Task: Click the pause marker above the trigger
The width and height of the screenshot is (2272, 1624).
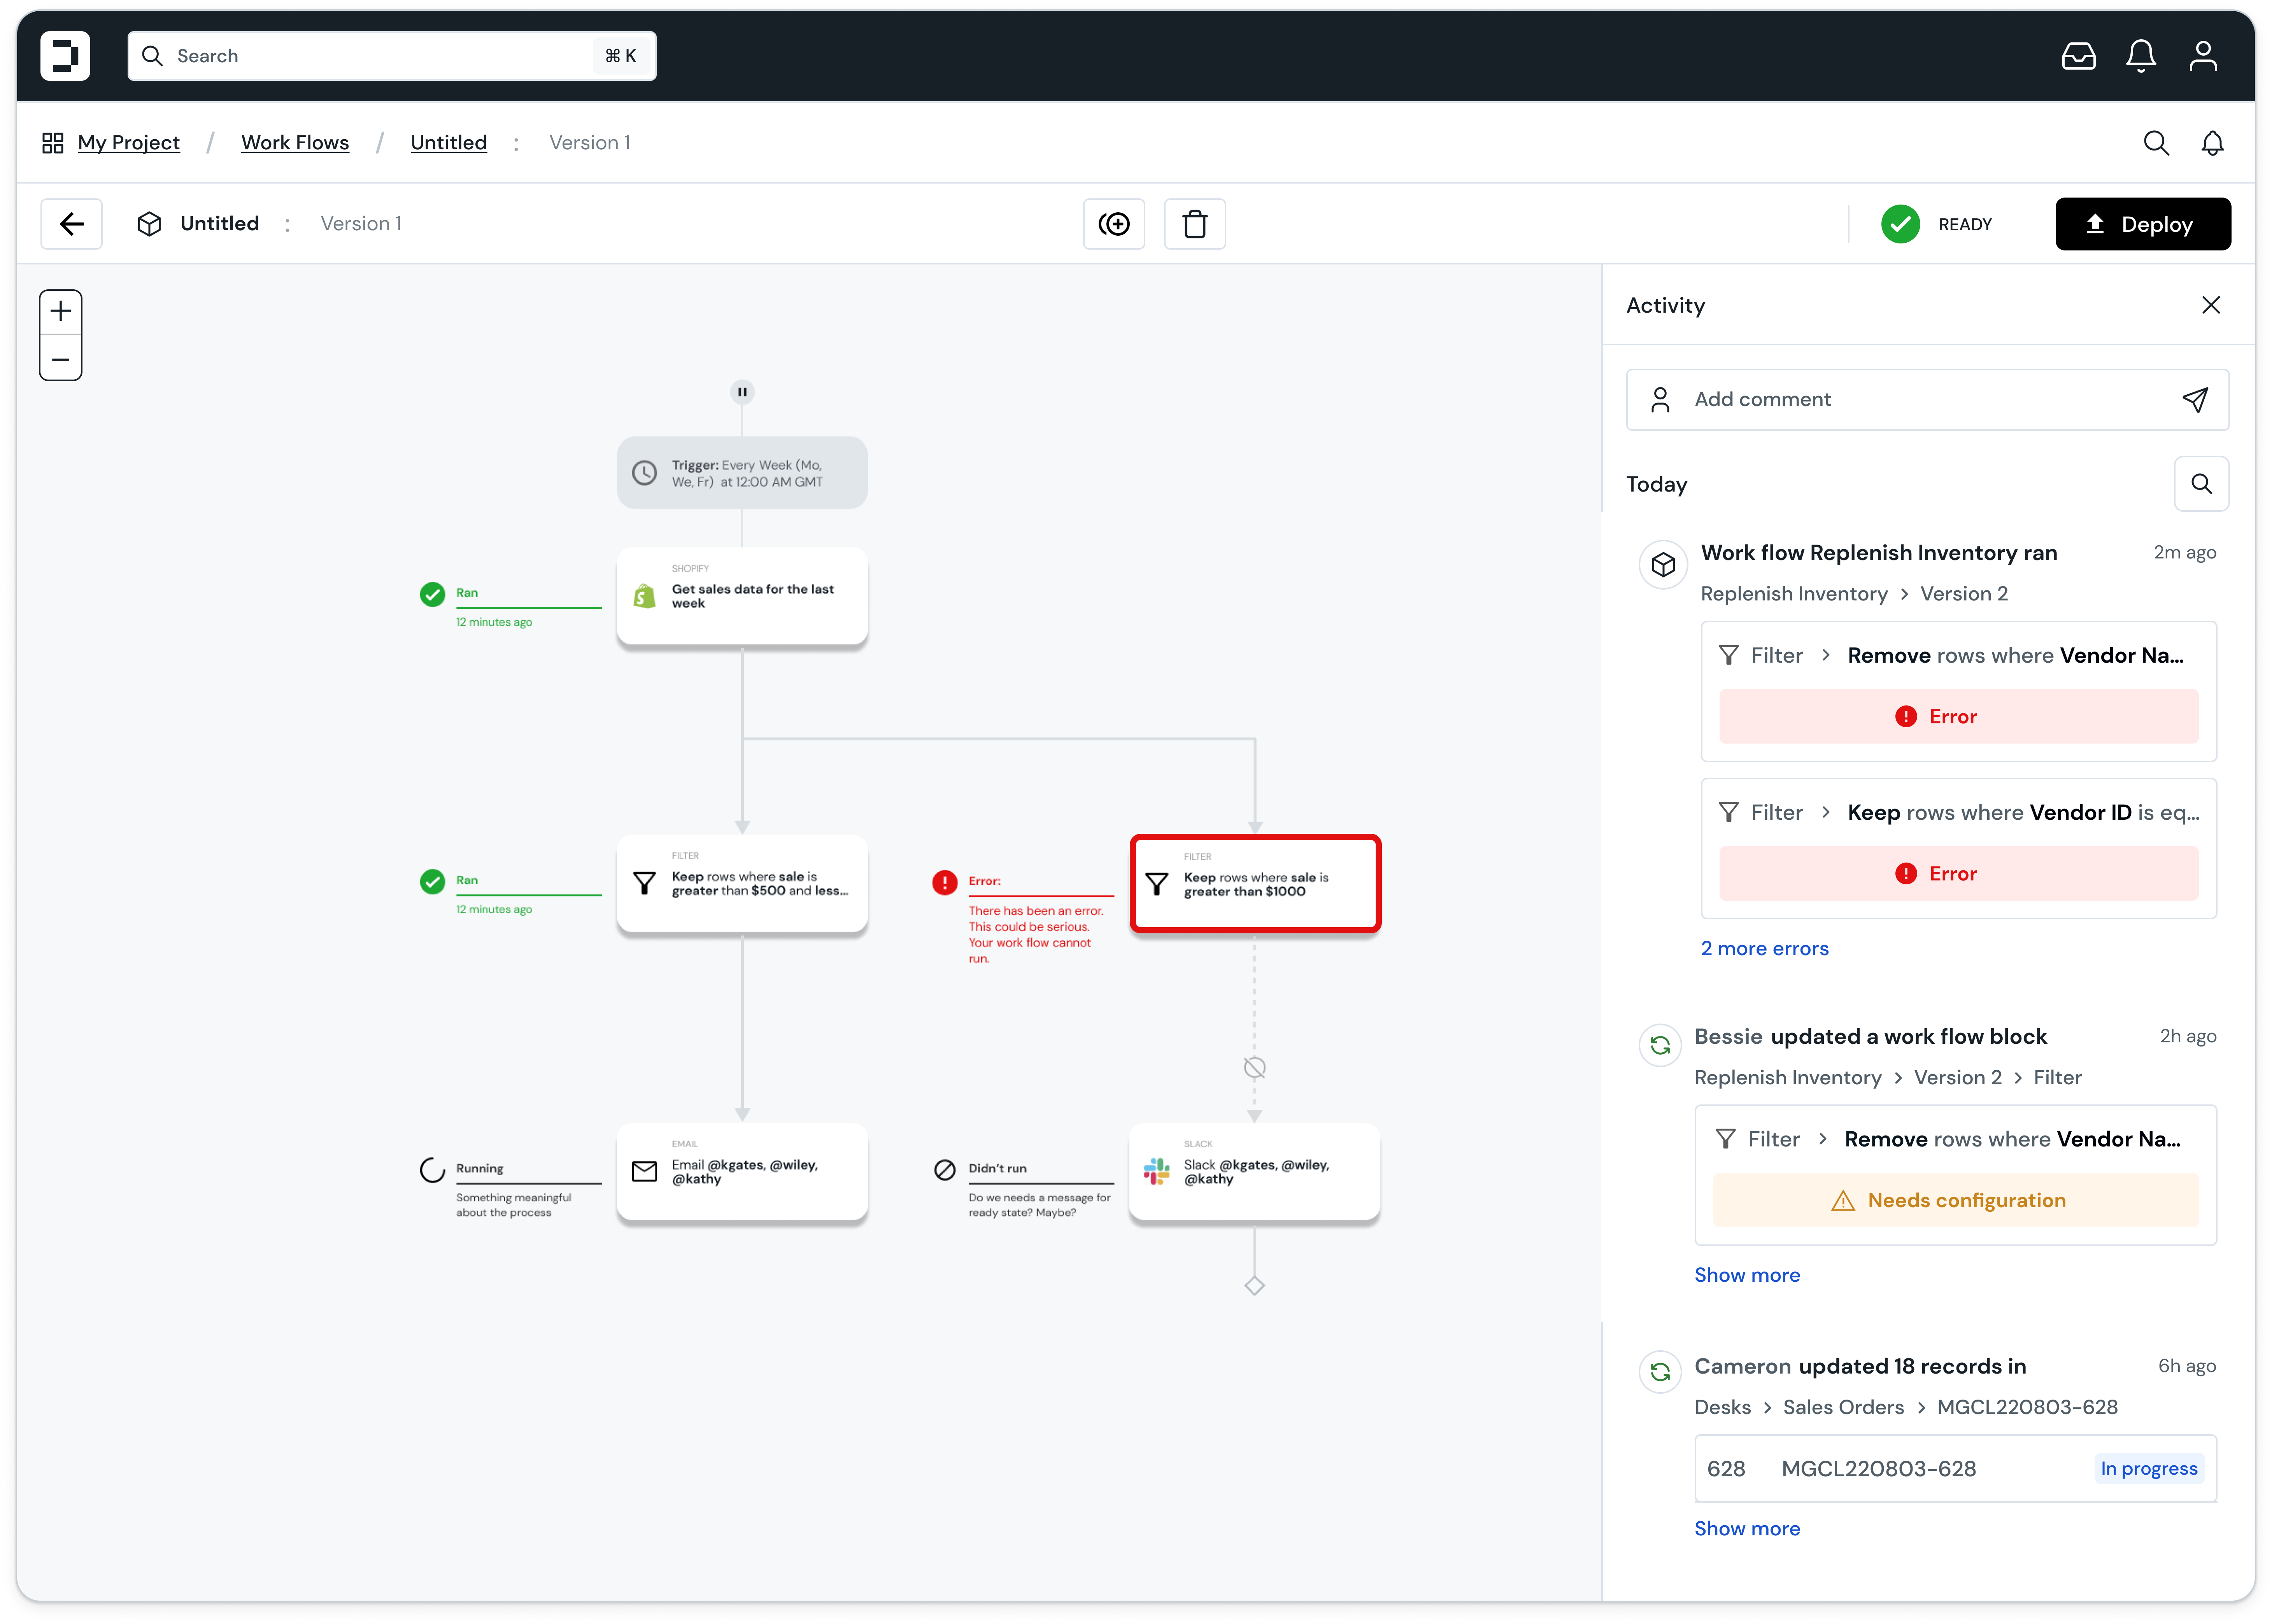Action: 742,392
